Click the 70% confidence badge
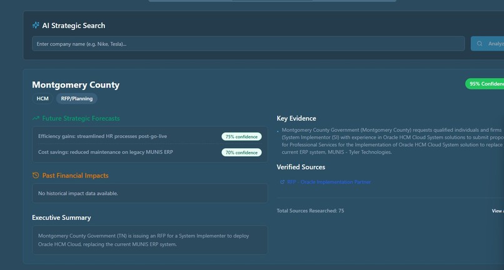Viewport: 504px width, 270px height. tap(241, 152)
